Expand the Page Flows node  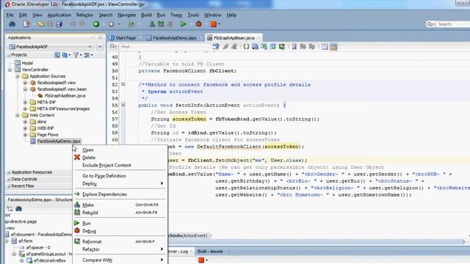pyautogui.click(x=25, y=135)
